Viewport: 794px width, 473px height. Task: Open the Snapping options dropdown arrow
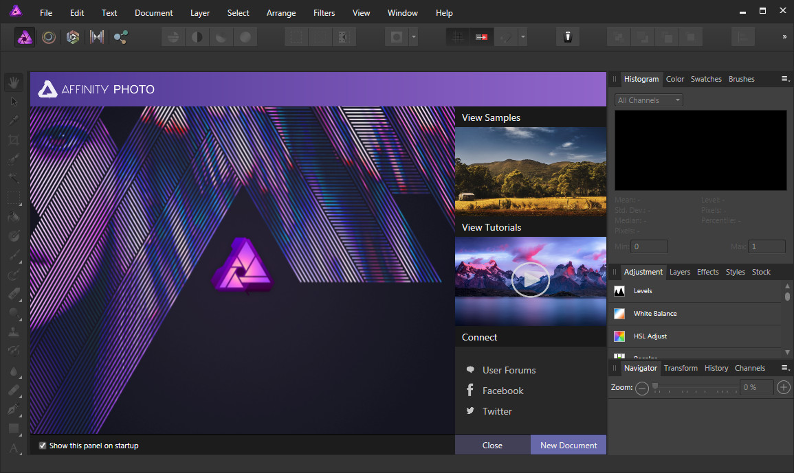click(523, 37)
